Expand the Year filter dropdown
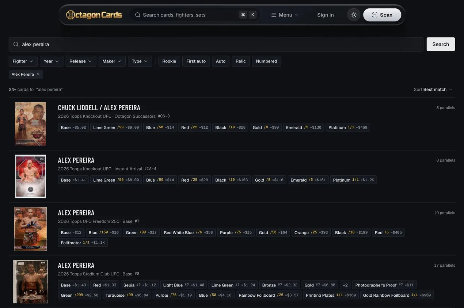 pos(52,61)
